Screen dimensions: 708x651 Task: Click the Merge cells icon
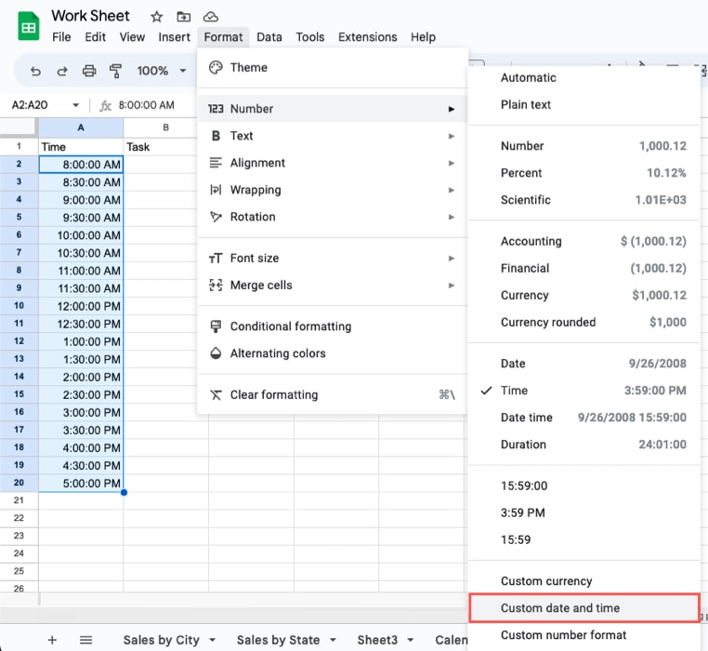click(216, 286)
